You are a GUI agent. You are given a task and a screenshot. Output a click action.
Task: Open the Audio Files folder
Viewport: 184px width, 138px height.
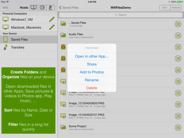point(121,36)
